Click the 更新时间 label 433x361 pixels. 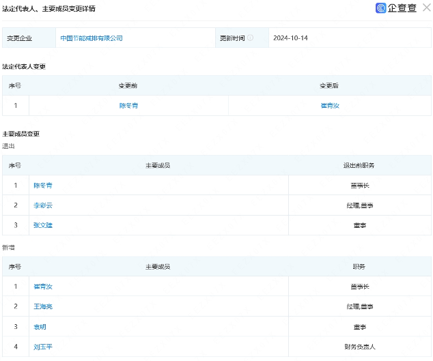pos(232,38)
